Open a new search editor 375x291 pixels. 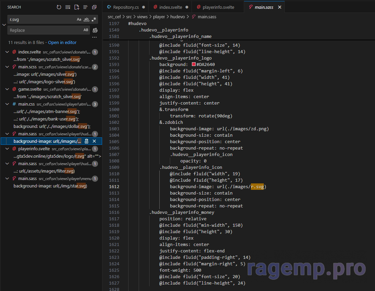(77, 7)
